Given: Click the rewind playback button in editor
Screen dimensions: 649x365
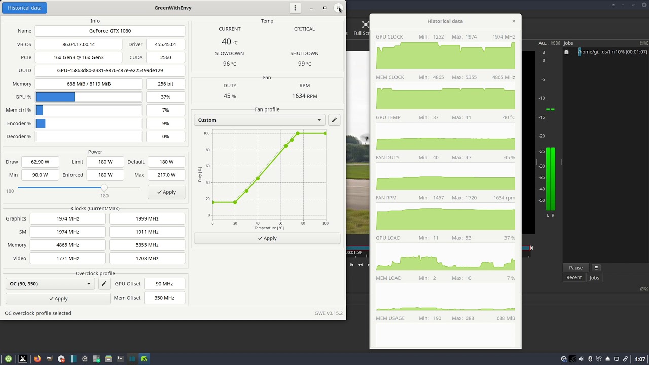Looking at the screenshot, I should [x=360, y=265].
